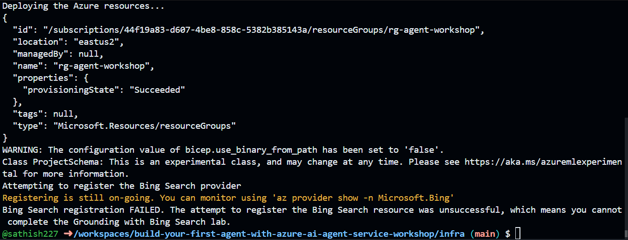Click the red arrow in the prompt

point(67,234)
